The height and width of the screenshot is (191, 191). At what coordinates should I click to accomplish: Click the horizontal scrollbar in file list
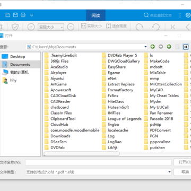pos(82,153)
